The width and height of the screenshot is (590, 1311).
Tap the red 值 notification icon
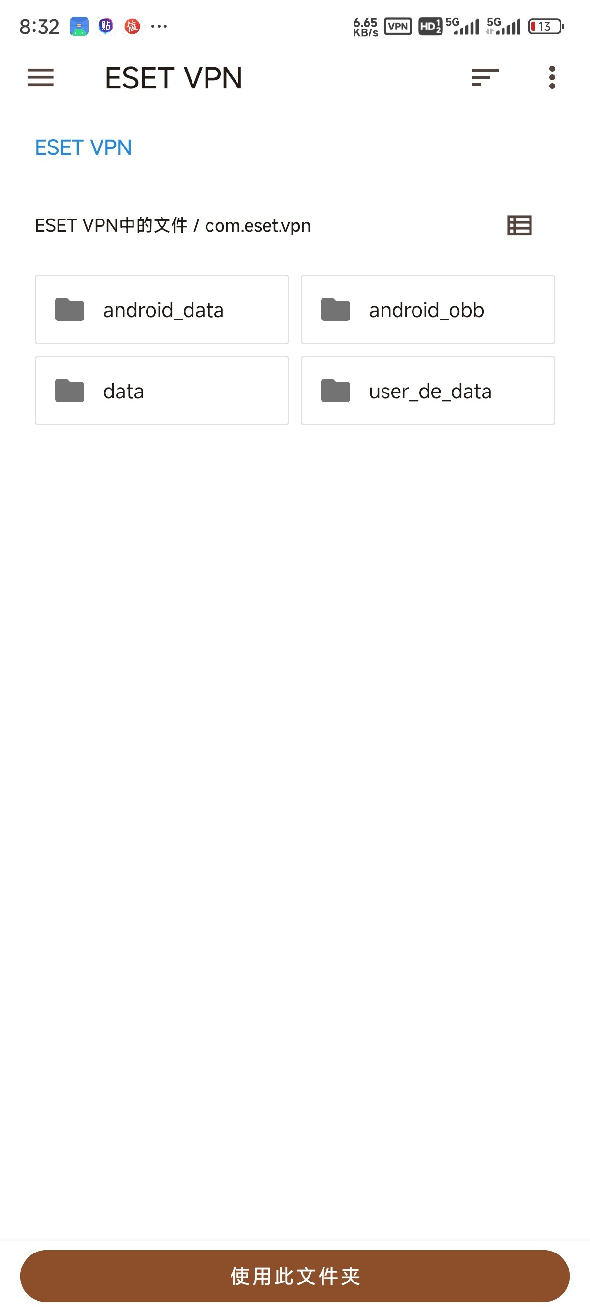click(x=133, y=27)
